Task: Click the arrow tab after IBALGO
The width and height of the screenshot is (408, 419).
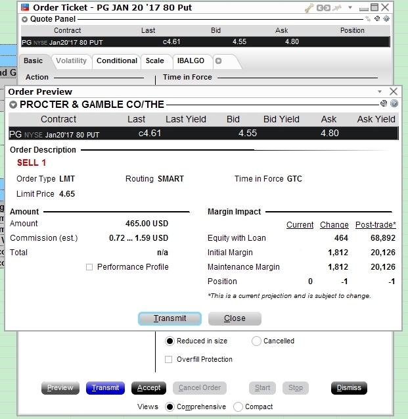Action: (x=219, y=61)
